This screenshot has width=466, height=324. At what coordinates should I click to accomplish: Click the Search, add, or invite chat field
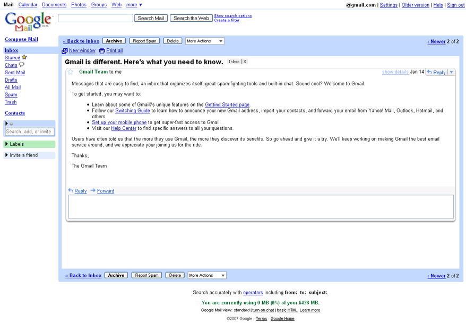(30, 132)
